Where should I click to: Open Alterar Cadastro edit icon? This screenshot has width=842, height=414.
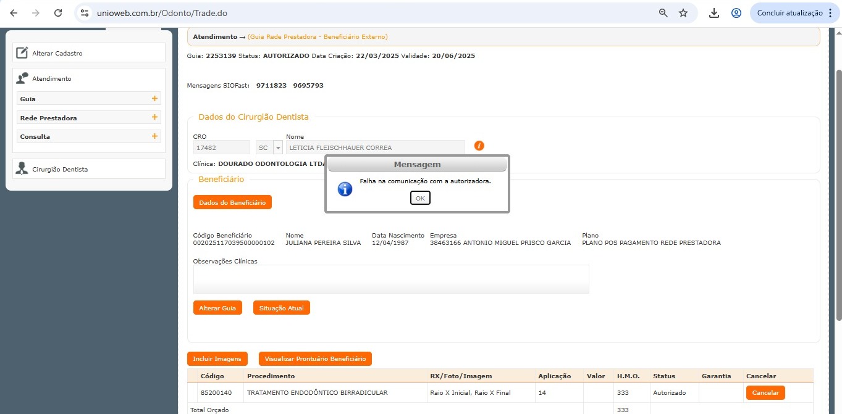pos(22,53)
